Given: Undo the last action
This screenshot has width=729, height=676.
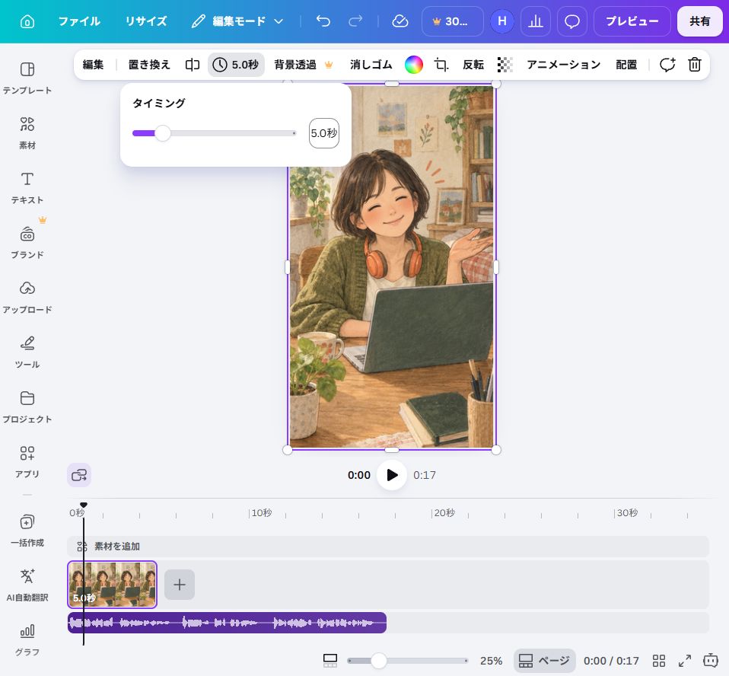Looking at the screenshot, I should click(x=323, y=21).
